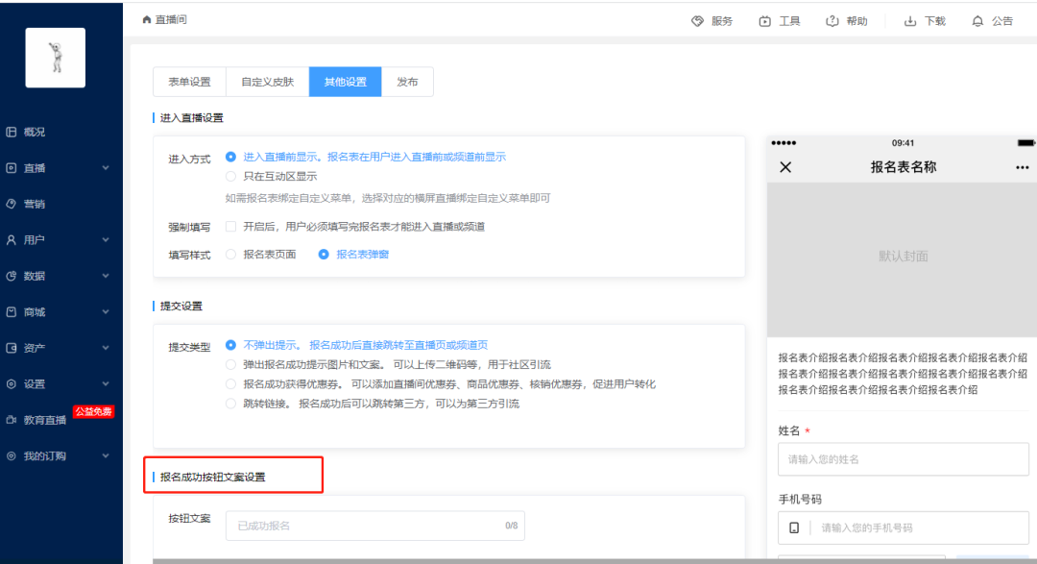Click the 服务 service icon in top bar

(x=697, y=21)
